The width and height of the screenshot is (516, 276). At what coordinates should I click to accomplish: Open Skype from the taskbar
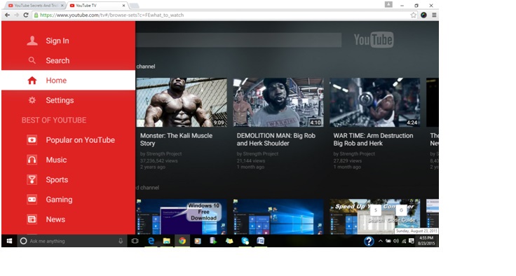point(245,241)
